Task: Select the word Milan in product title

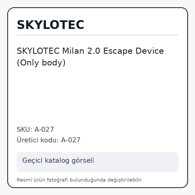Action: click(73, 51)
